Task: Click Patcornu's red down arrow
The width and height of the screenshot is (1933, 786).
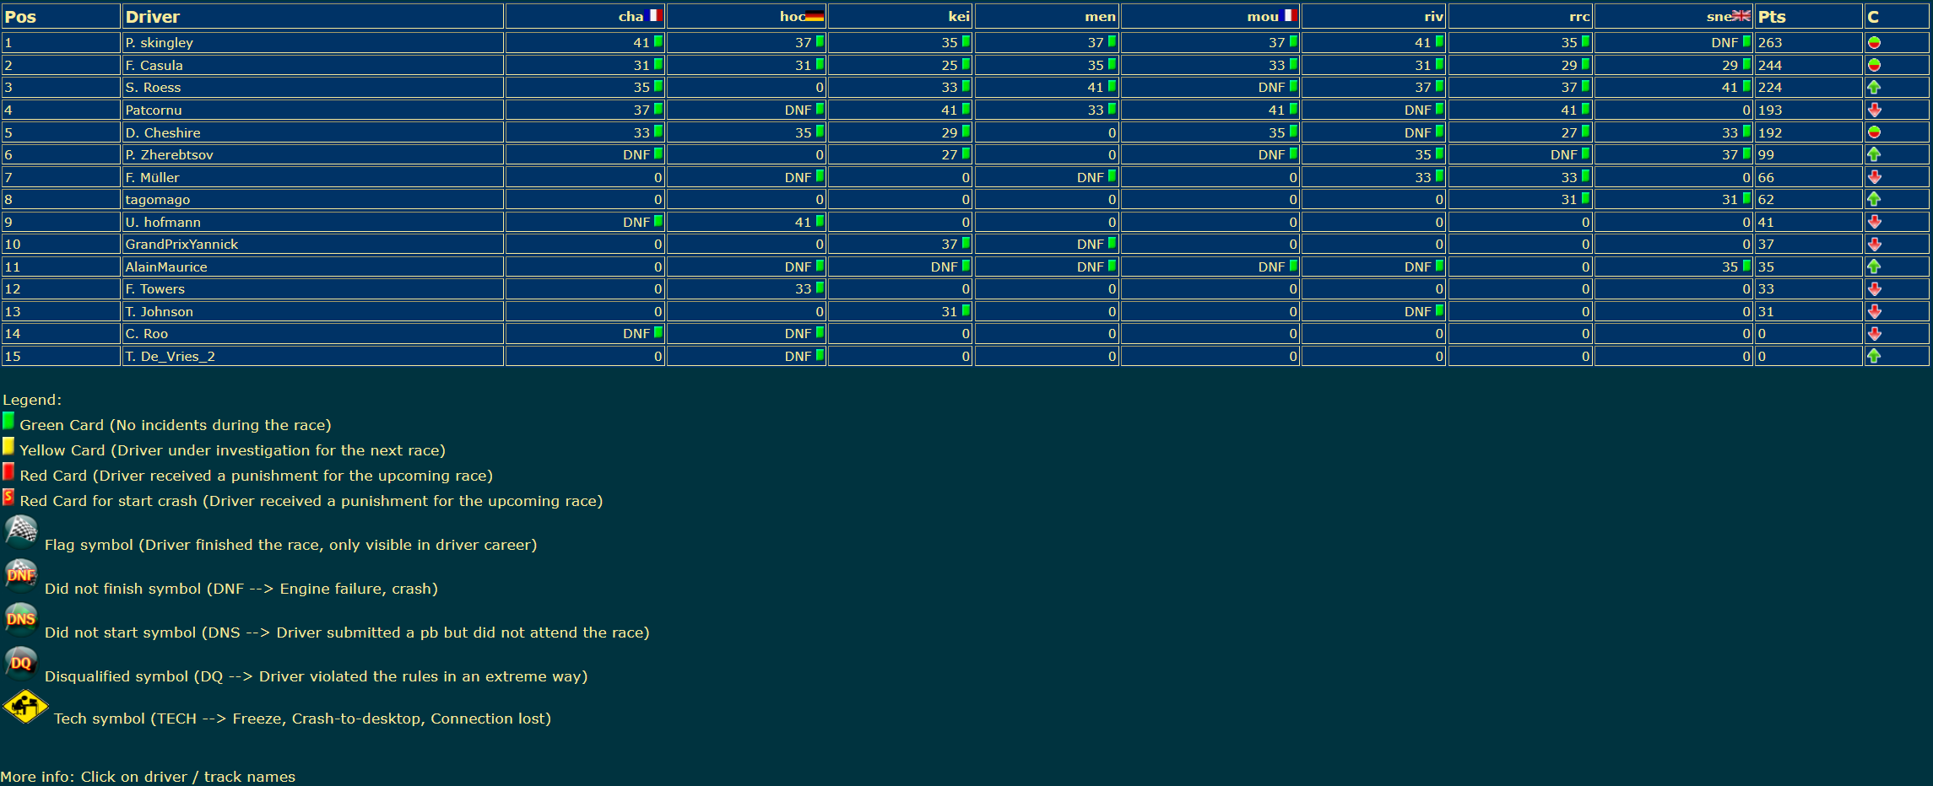Action: pos(1874,110)
